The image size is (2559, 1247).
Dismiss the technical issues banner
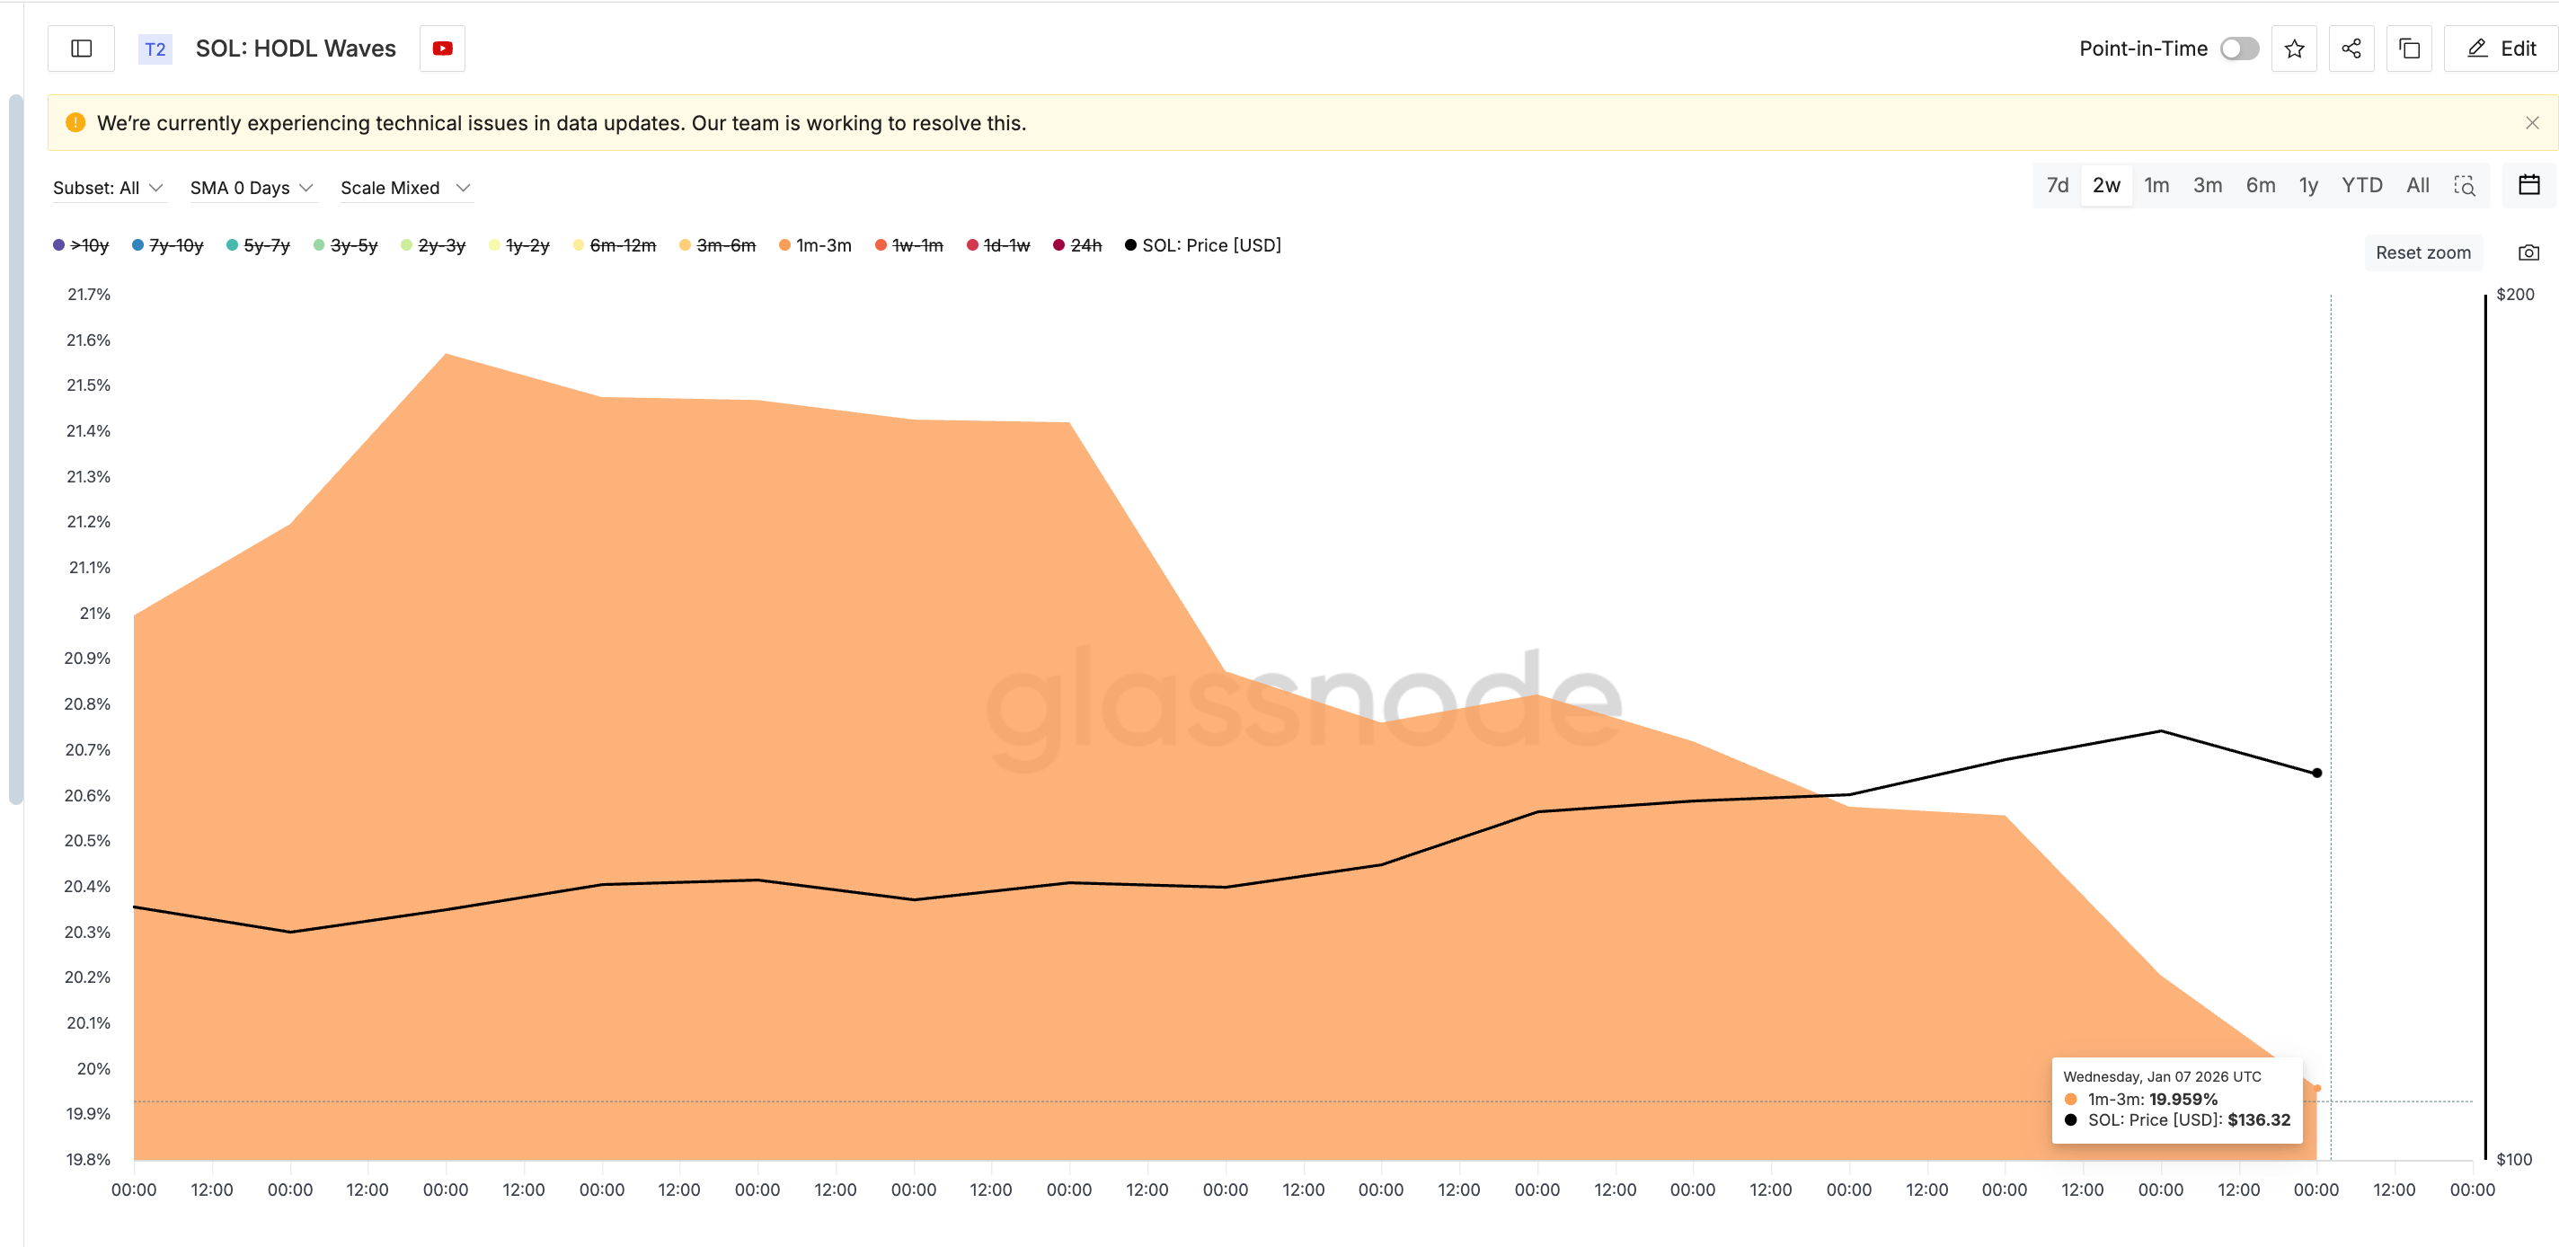coord(2531,123)
